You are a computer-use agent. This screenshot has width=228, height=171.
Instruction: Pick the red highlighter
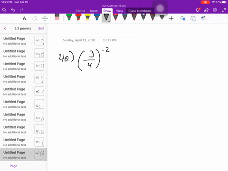tap(78, 17)
